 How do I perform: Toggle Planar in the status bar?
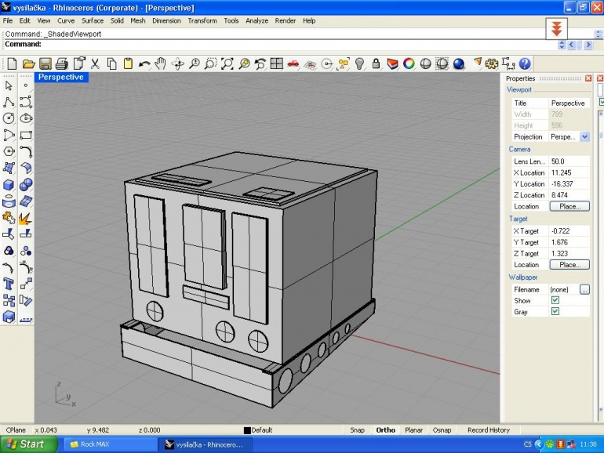[x=413, y=430]
